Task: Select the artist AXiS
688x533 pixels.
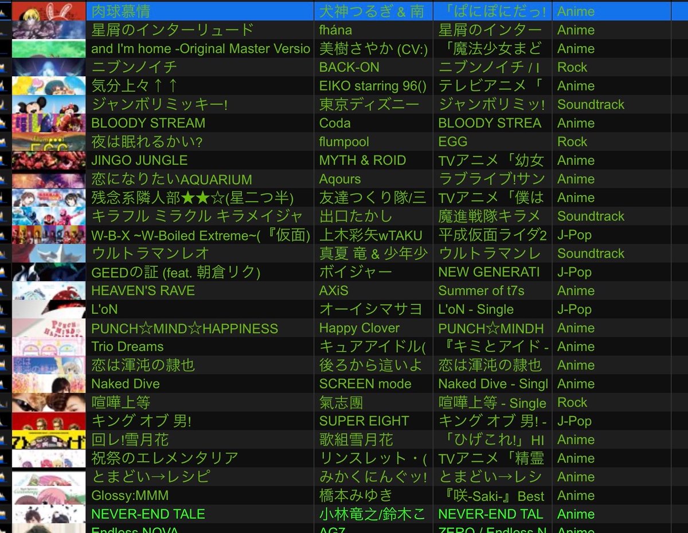Action: click(334, 291)
